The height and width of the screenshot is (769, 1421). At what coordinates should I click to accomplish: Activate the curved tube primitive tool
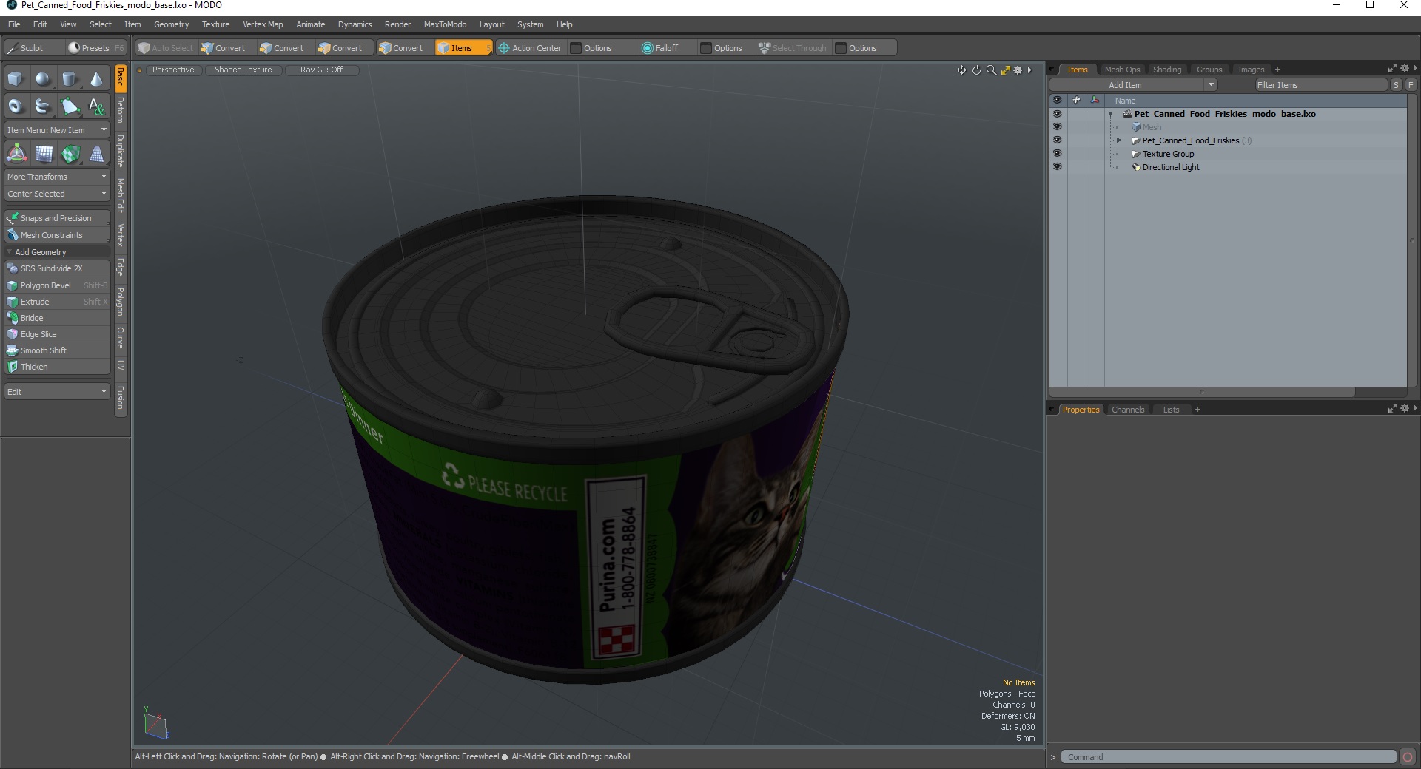pyautogui.click(x=44, y=106)
